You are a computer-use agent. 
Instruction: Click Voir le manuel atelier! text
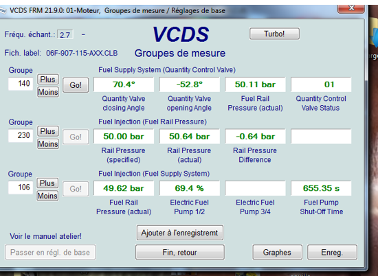[45, 236]
